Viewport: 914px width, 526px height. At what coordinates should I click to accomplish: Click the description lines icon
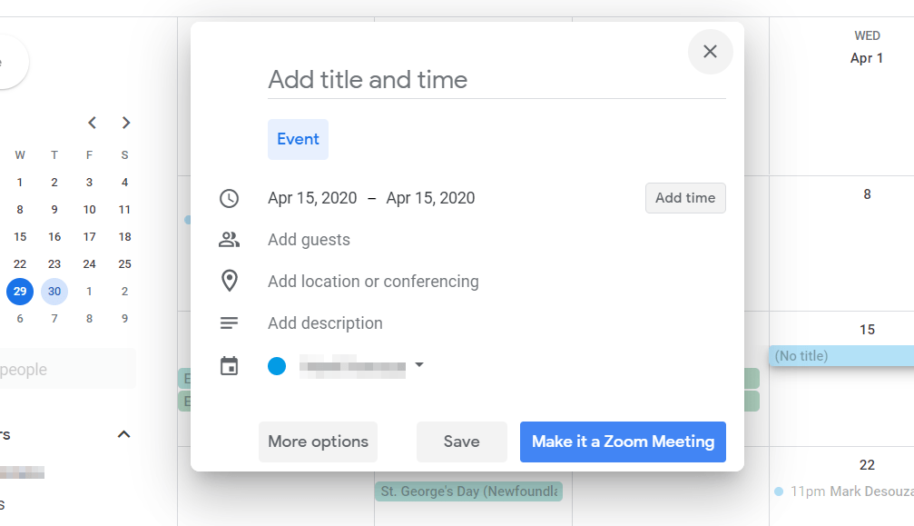point(229,323)
